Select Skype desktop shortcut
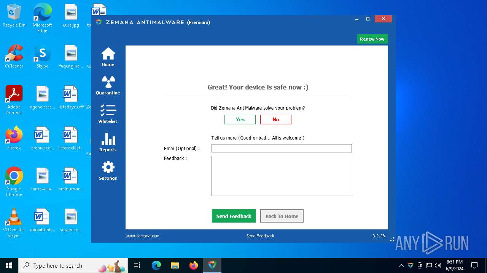The image size is (487, 273). click(42, 57)
